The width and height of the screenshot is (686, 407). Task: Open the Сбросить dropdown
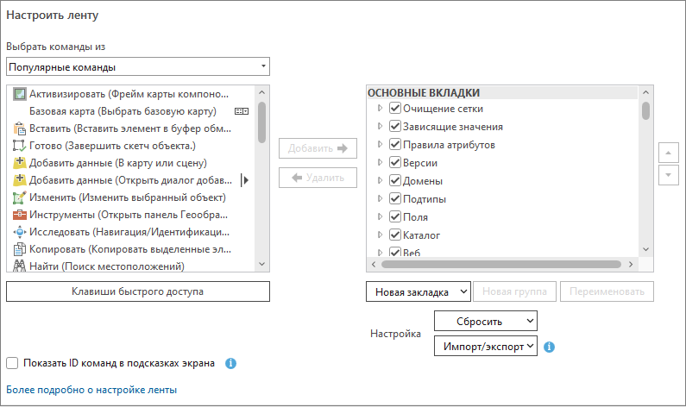[x=485, y=321]
